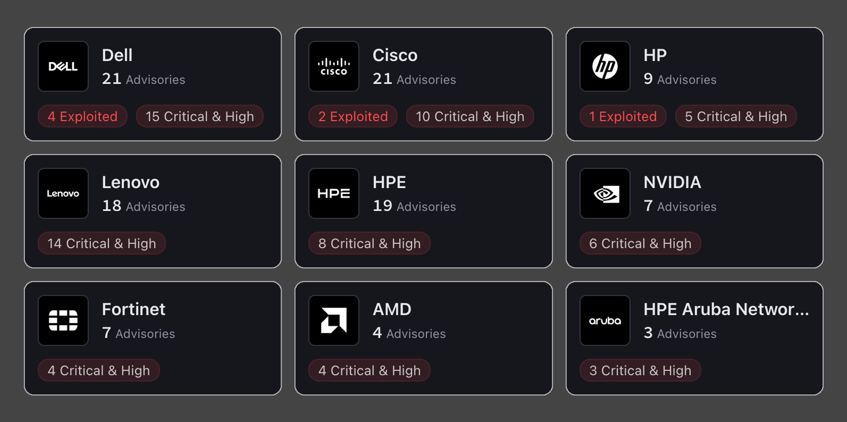The image size is (847, 422).
Task: Open the Cisco logo icon
Action: 334,66
